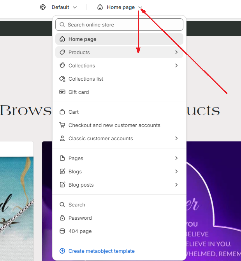The height and width of the screenshot is (261, 241).
Task: Expand the Products submenu arrow
Action: (176, 52)
